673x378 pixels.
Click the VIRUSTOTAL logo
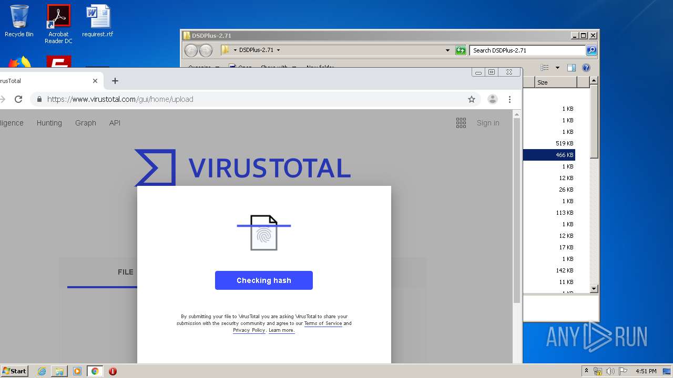click(243, 167)
